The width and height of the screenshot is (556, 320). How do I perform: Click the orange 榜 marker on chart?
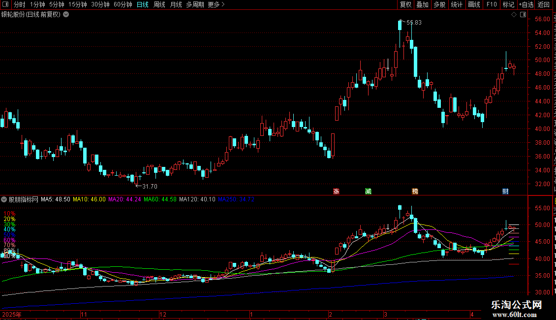[415, 191]
